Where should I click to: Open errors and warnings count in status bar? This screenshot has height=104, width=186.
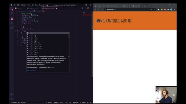(x=24, y=103)
